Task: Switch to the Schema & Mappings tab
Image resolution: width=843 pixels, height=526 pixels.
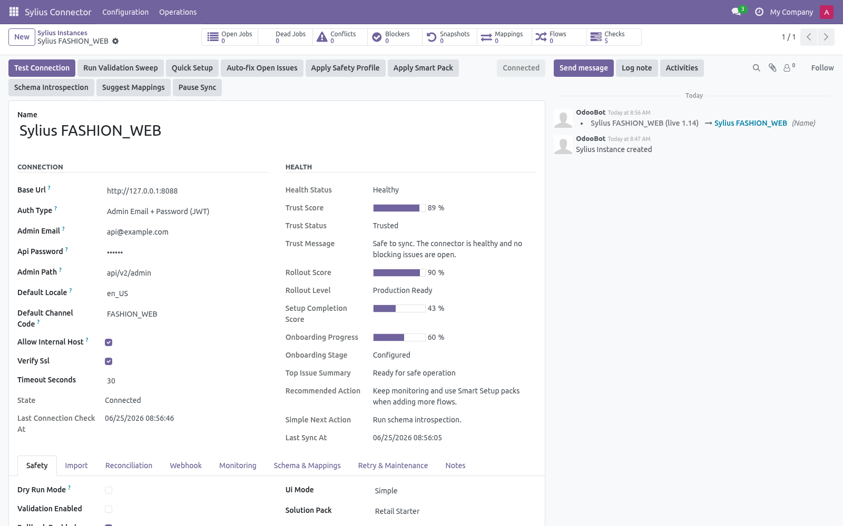Action: coord(307,466)
